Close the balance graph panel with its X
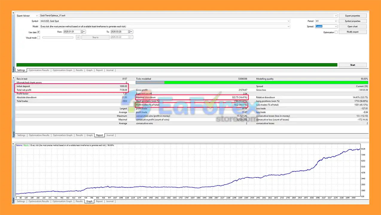The height and width of the screenshot is (215, 381). tap(13, 144)
